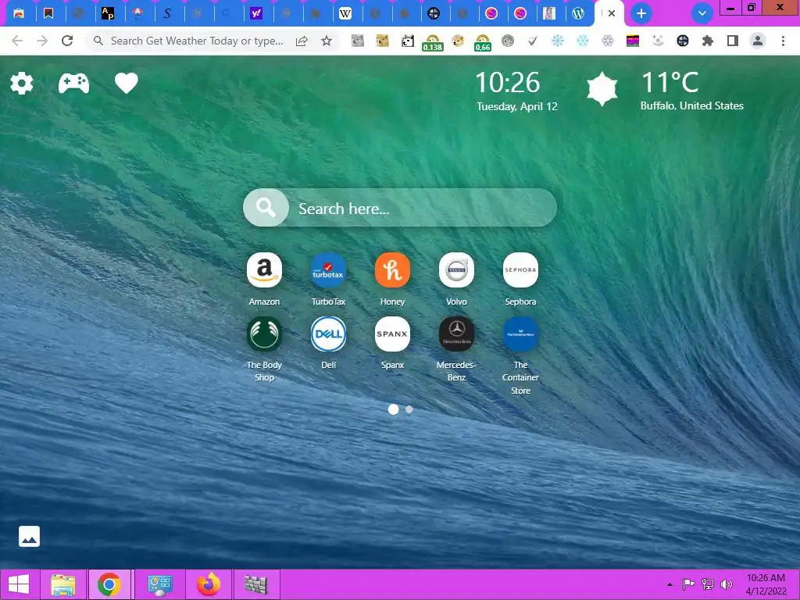
Task: Open the brick wall firewall taskbar icon
Action: pyautogui.click(x=255, y=584)
